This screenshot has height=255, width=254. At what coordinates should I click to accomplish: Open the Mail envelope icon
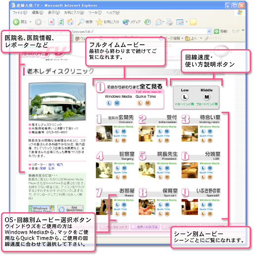click(x=158, y=22)
